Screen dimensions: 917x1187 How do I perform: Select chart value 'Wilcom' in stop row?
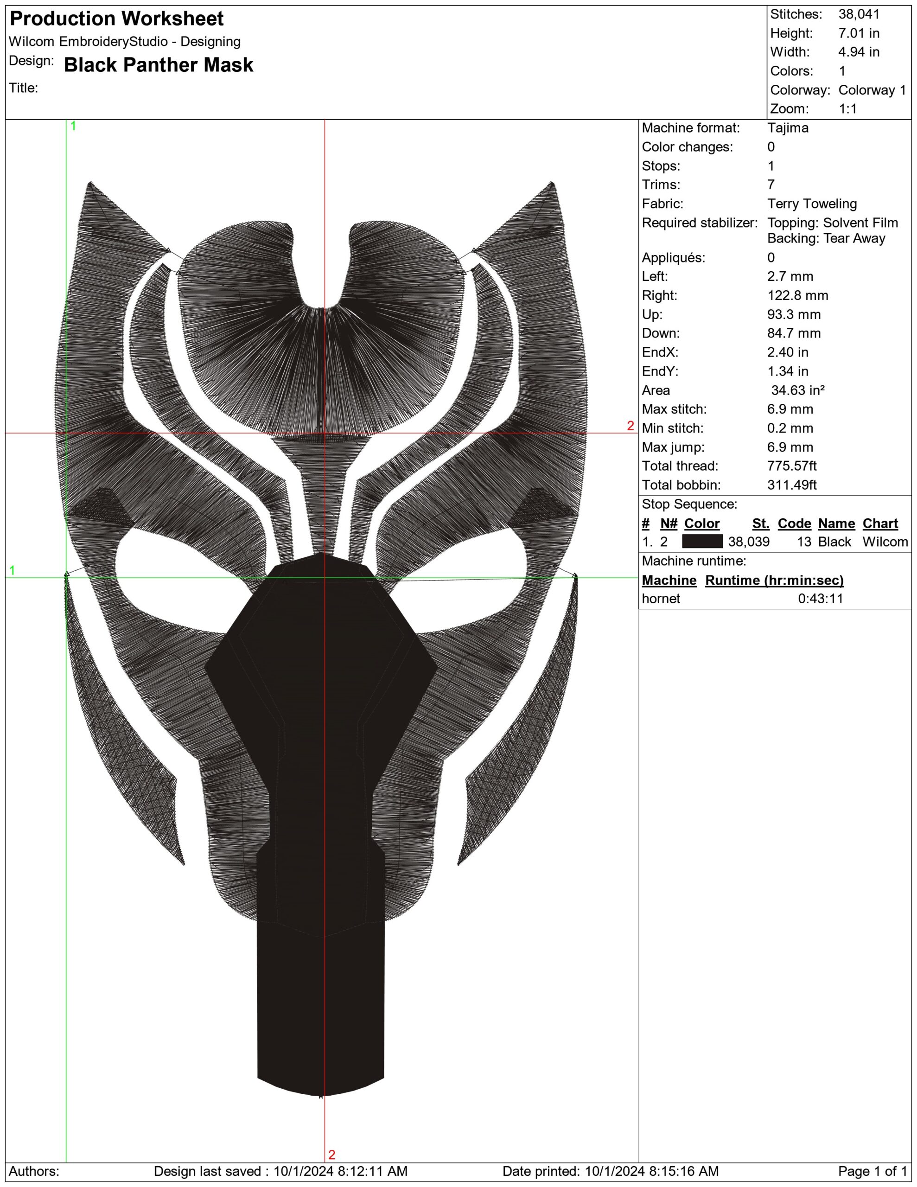[885, 542]
